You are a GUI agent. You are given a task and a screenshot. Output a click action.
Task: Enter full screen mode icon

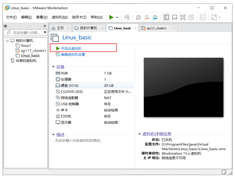(183, 17)
